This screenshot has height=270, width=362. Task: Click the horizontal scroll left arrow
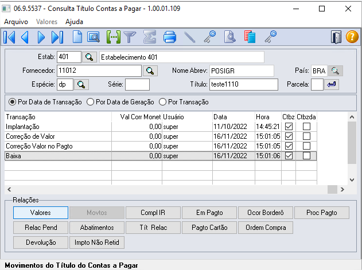[9, 190]
